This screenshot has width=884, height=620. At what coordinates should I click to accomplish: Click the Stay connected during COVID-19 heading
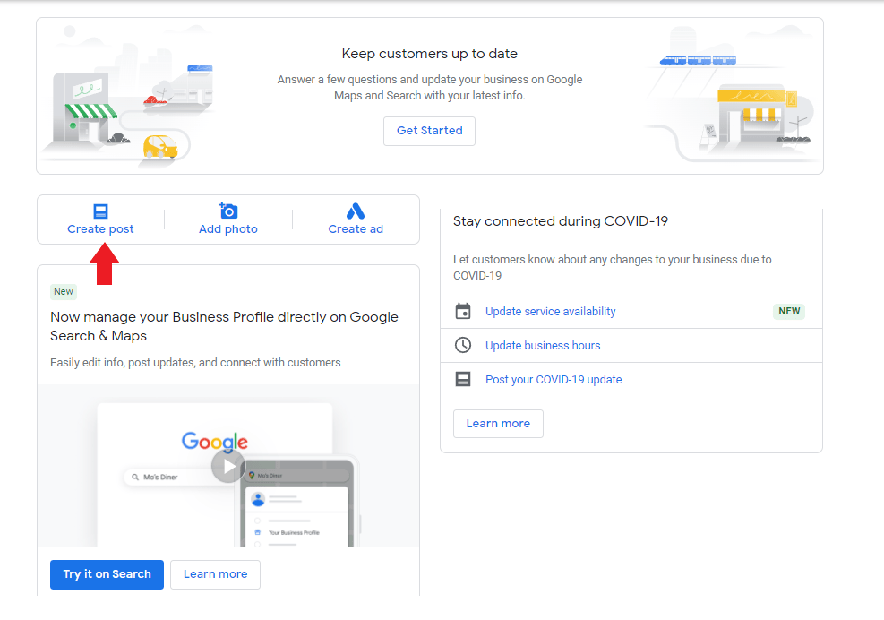tap(560, 221)
